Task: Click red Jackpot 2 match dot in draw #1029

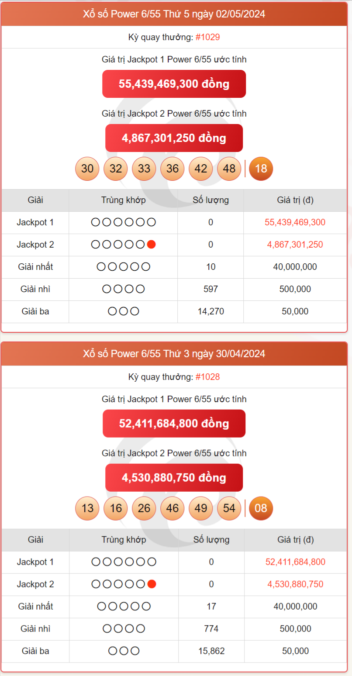Action: pyautogui.click(x=152, y=245)
